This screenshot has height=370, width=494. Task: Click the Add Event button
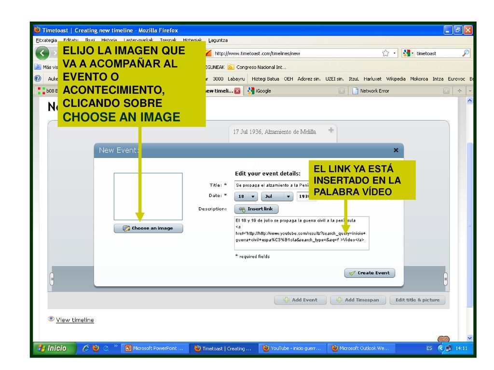(300, 300)
